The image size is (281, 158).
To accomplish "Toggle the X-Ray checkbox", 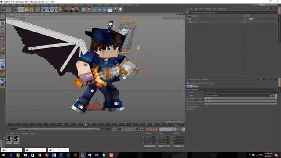I will point(205,109).
